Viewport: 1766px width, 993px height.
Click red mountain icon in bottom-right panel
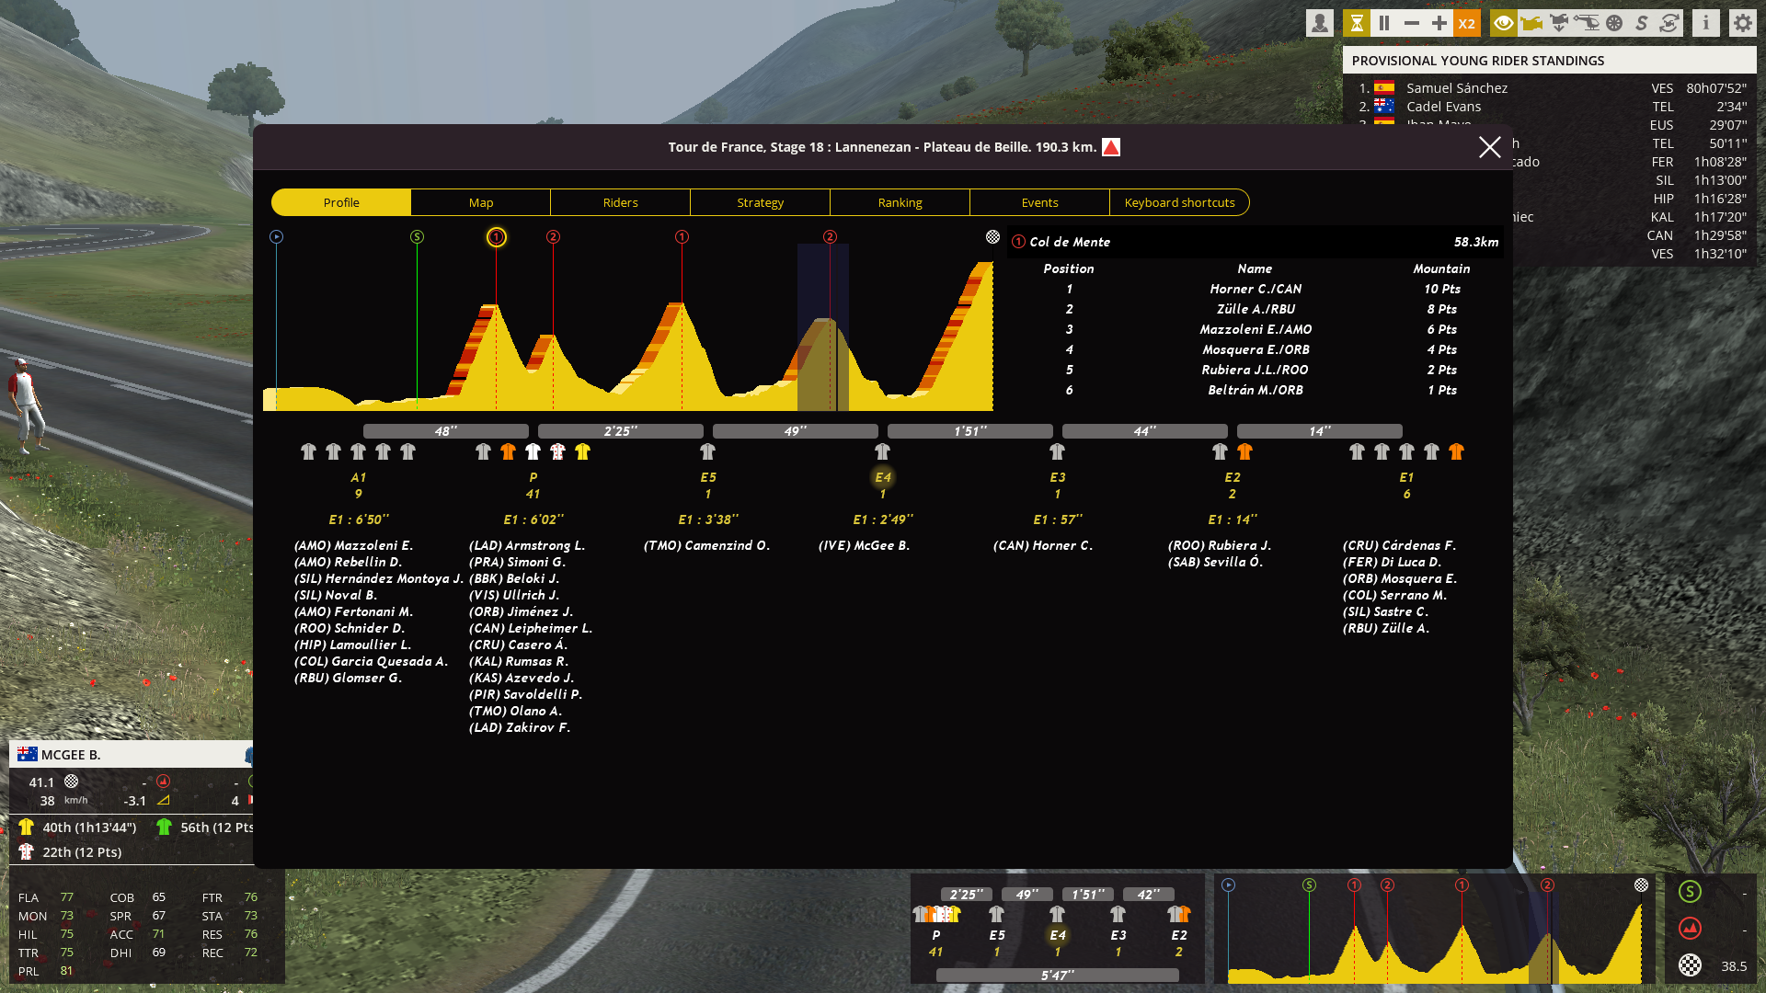(1690, 928)
